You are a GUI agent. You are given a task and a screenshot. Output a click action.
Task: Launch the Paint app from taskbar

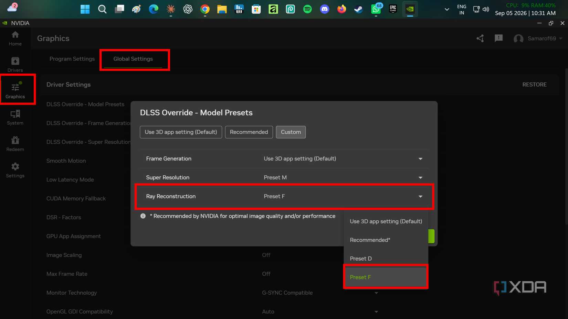click(136, 9)
